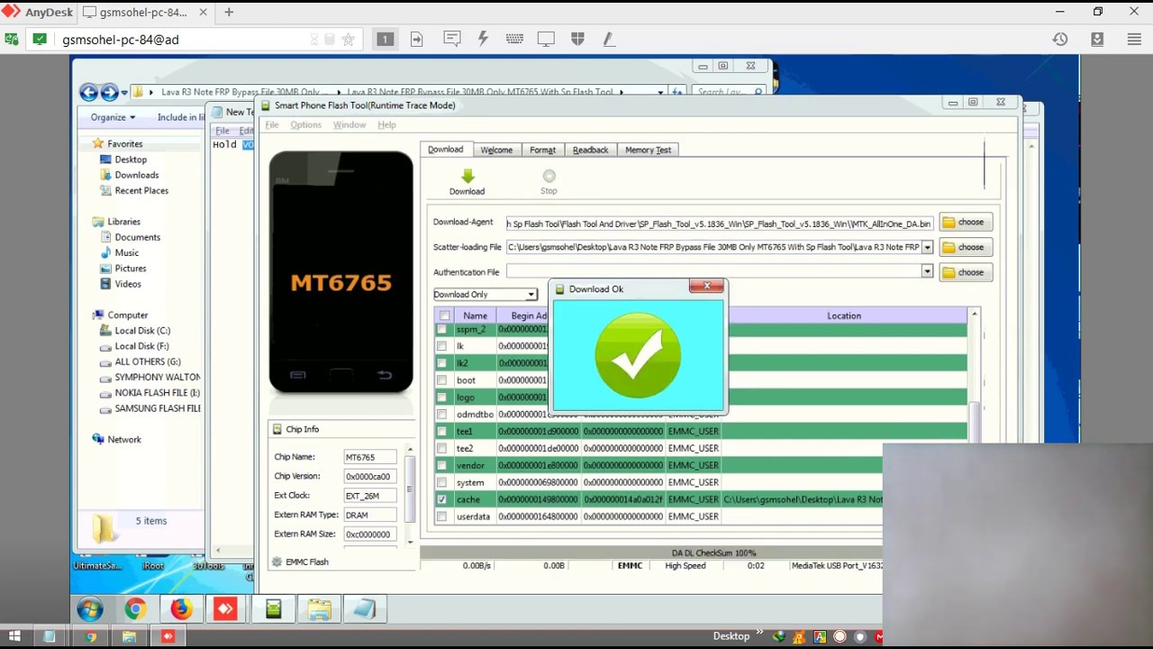This screenshot has height=649, width=1153.
Task: Open the Options menu in Flash Tool
Action: pyautogui.click(x=305, y=124)
